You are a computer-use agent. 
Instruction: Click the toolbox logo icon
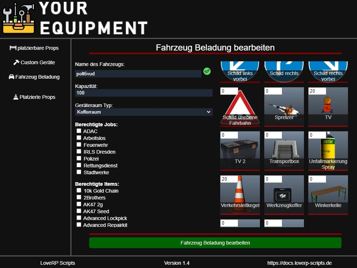(18, 18)
